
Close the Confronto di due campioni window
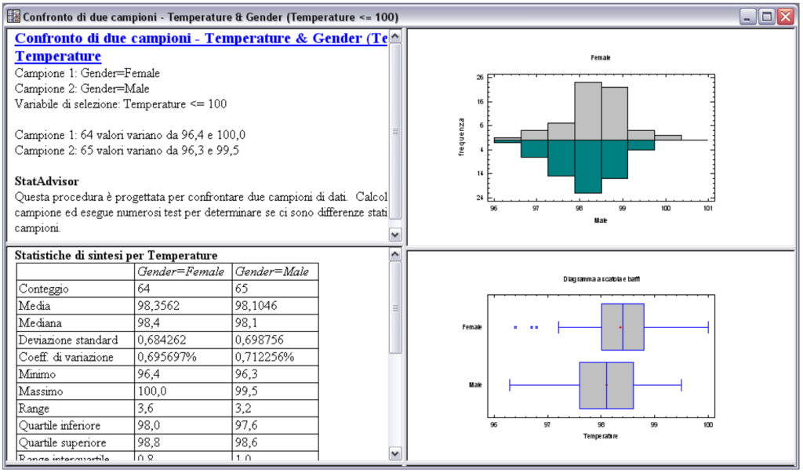786,17
